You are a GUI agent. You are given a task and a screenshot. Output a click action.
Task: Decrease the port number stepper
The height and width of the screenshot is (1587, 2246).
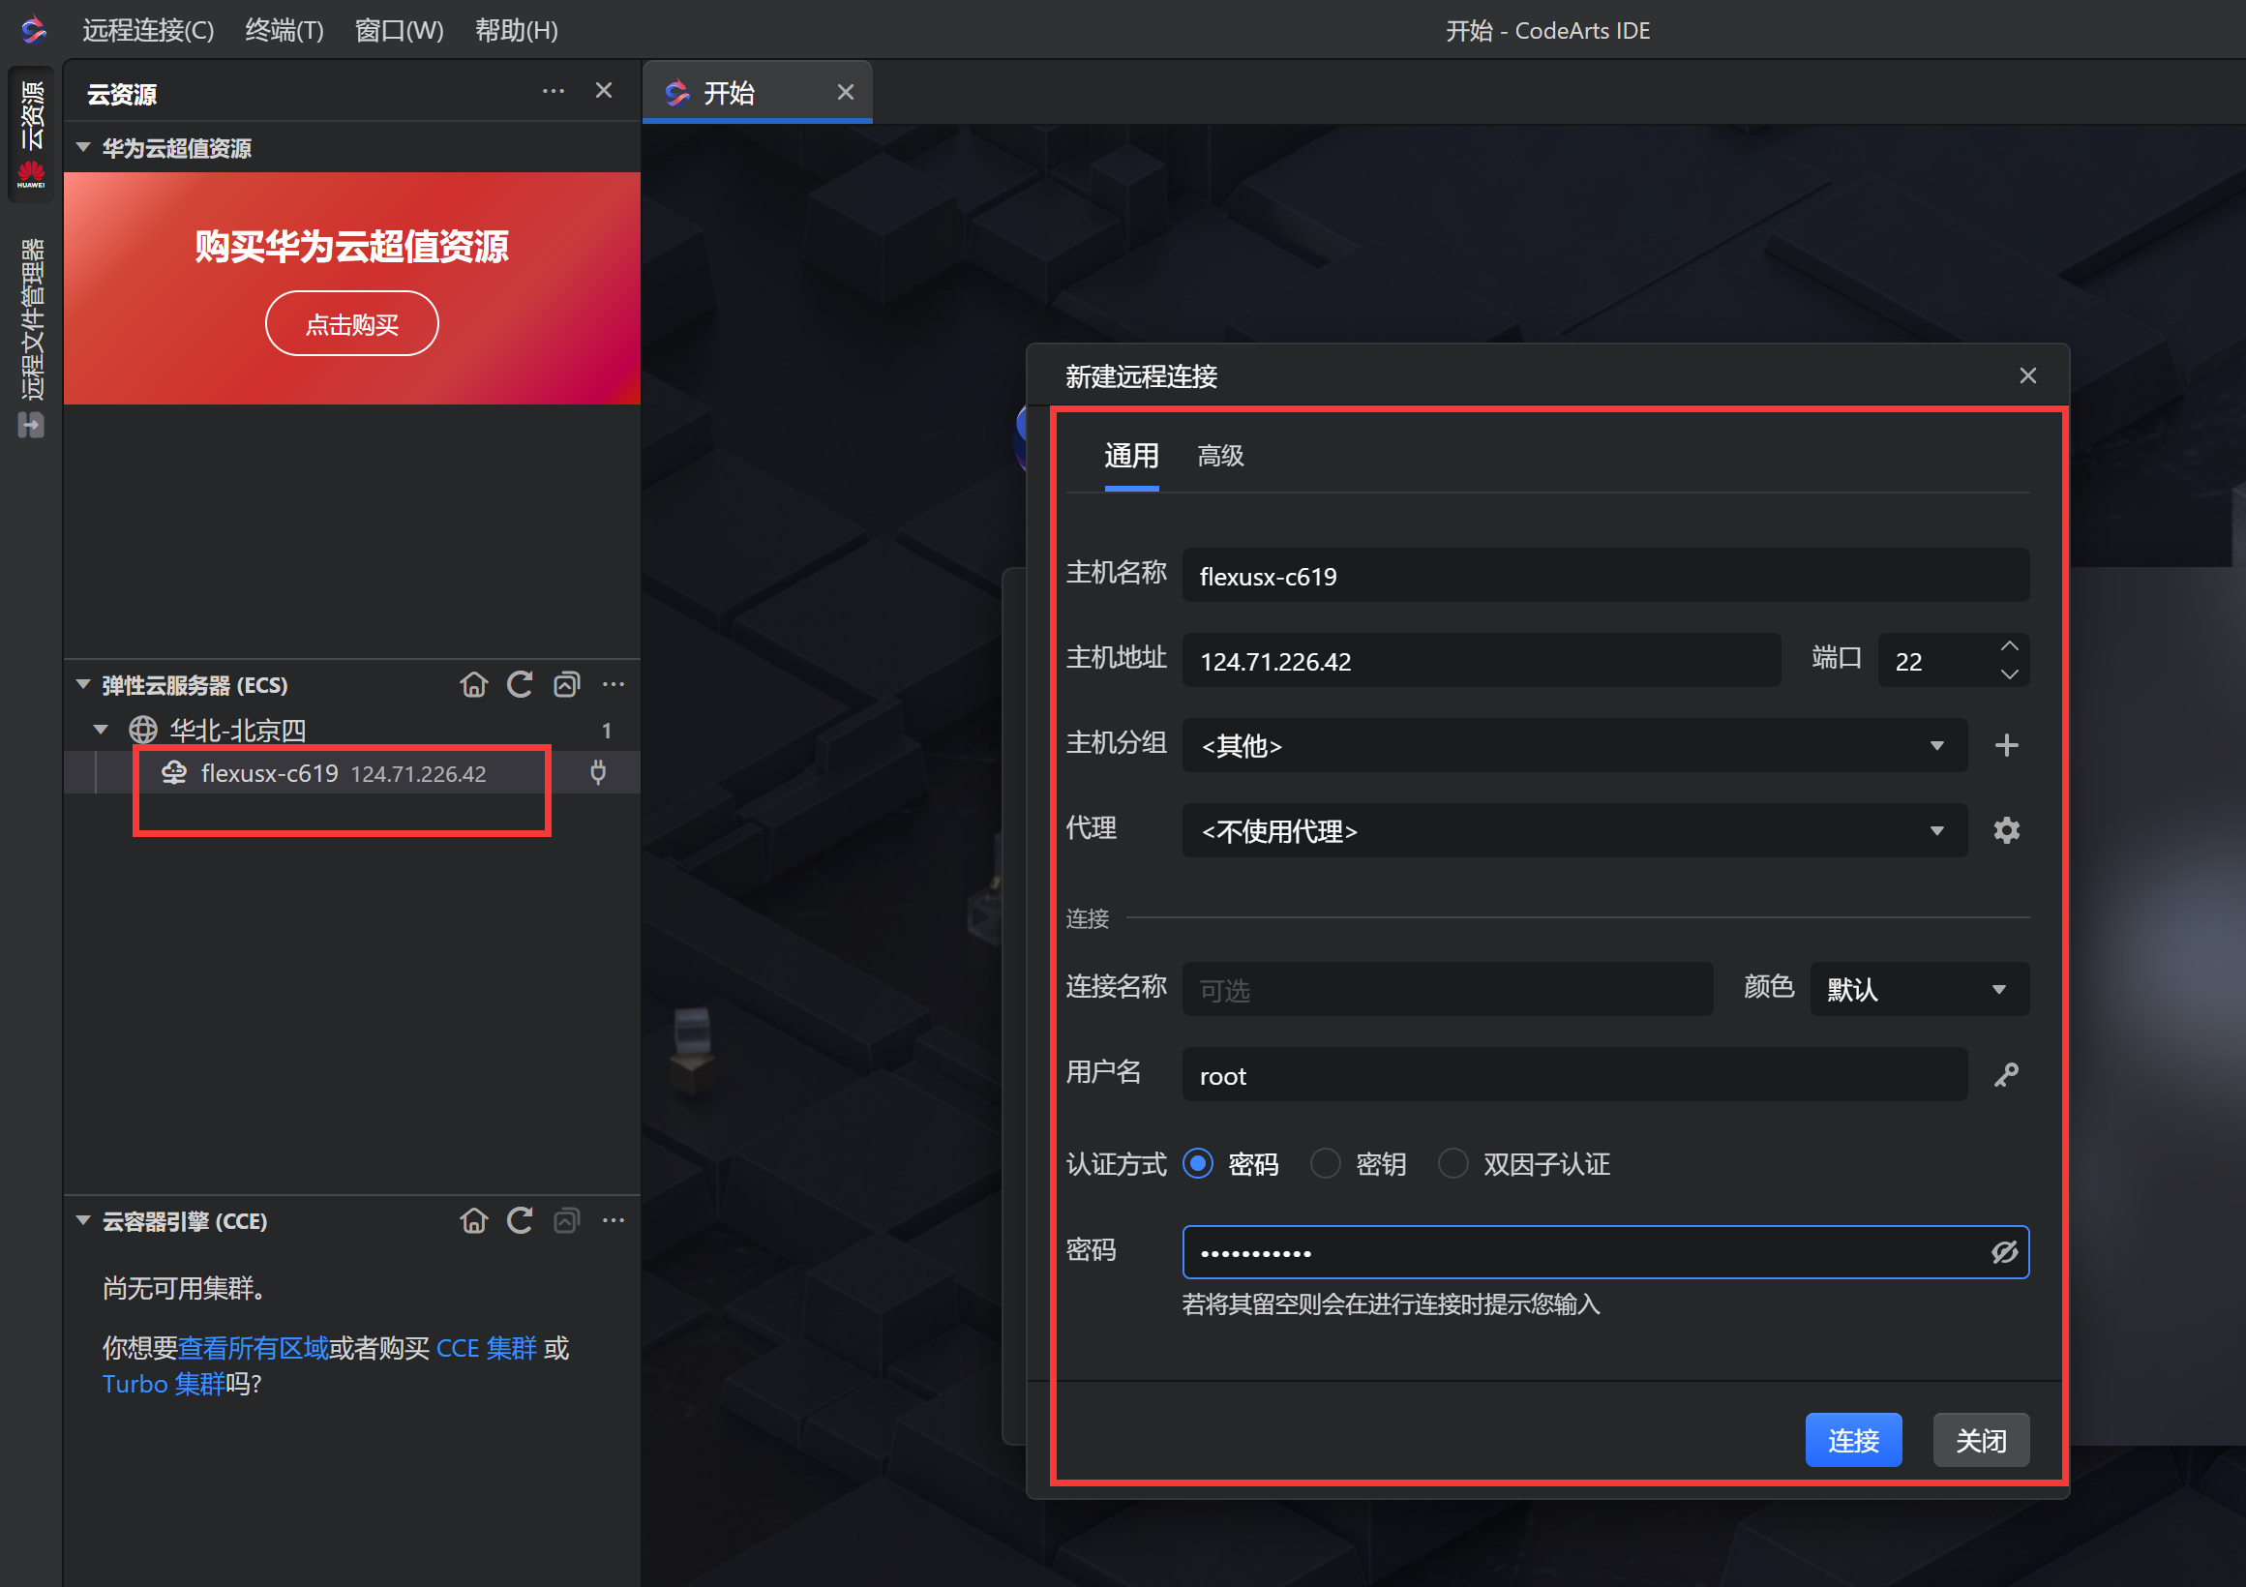2009,674
